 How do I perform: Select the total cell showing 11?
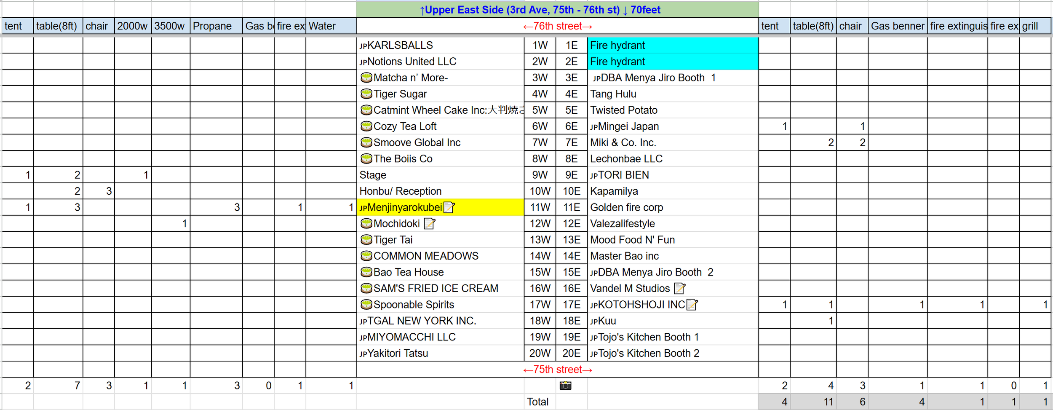click(813, 402)
